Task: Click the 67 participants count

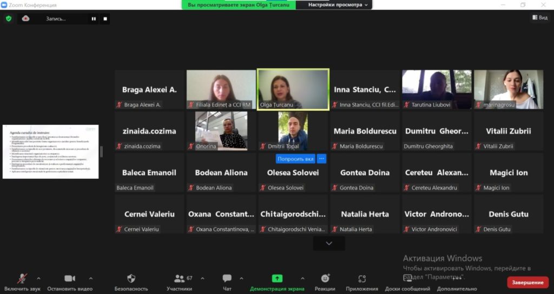Action: click(189, 278)
